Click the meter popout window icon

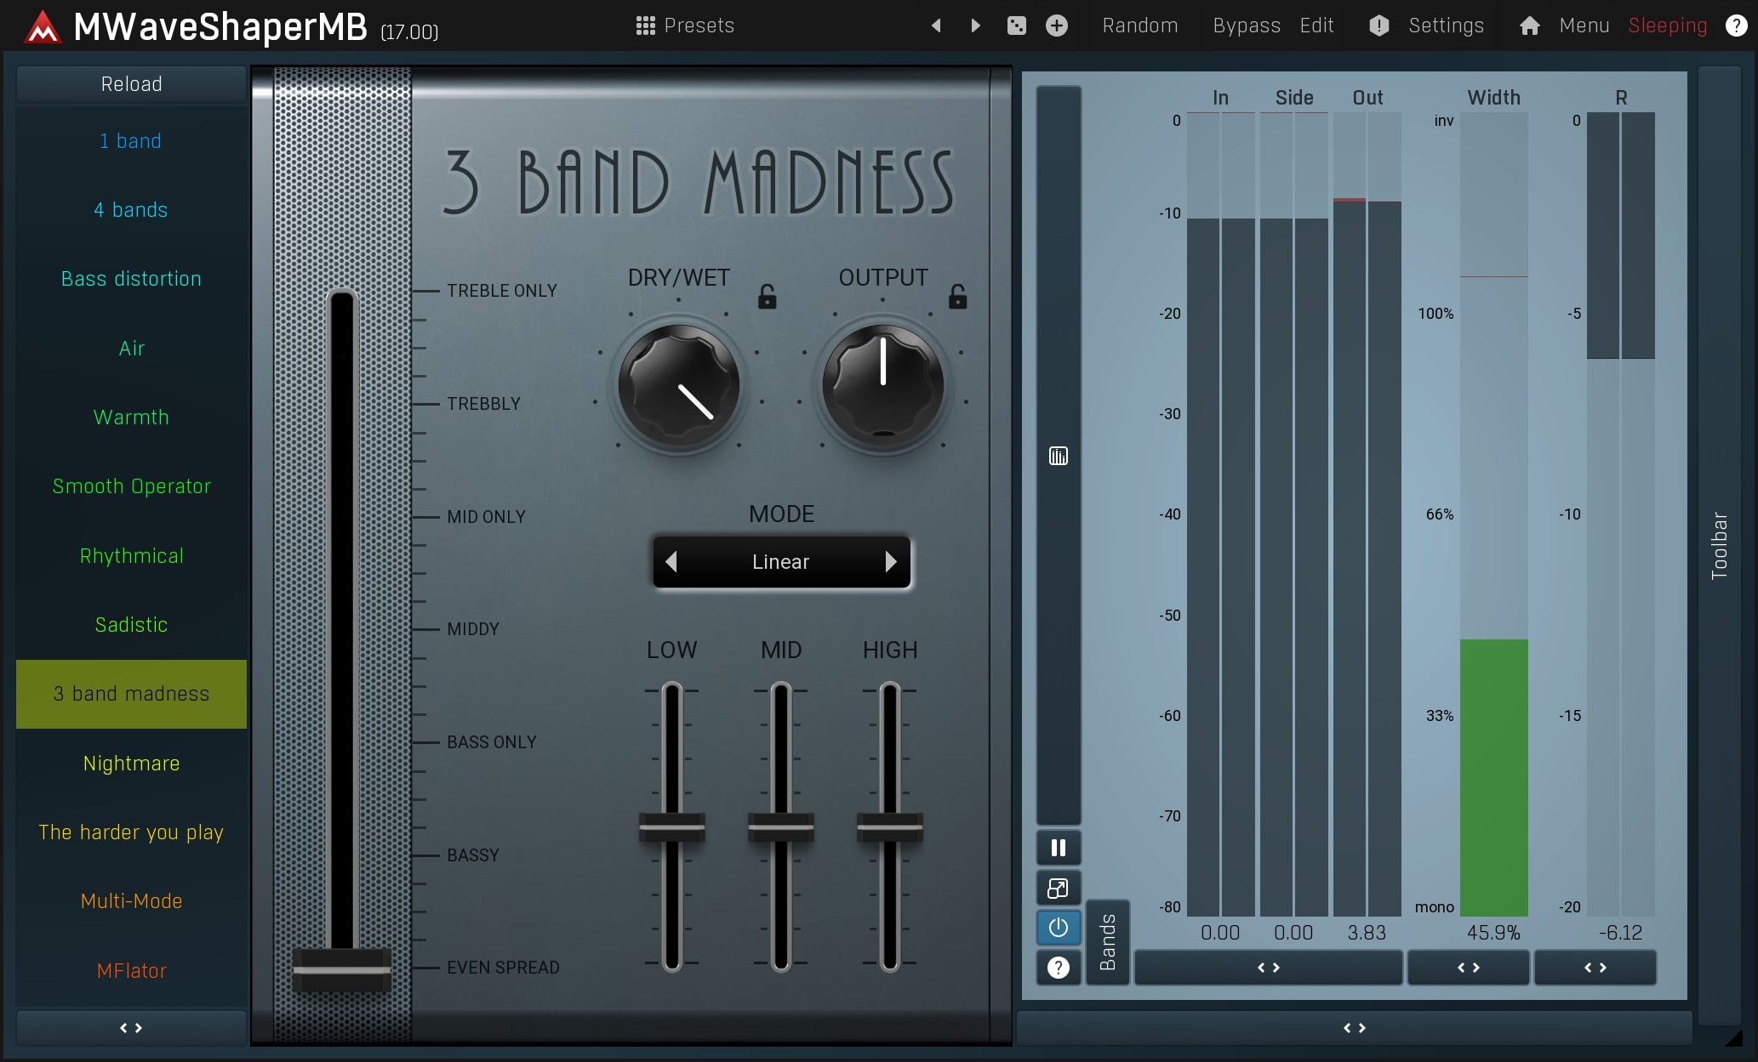tap(1058, 889)
